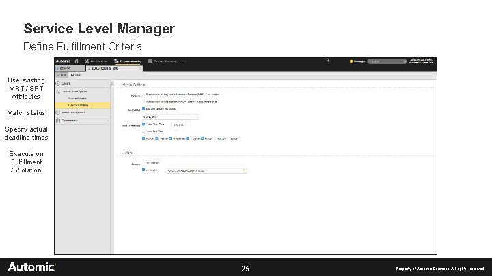The image size is (492, 276).
Task: Open the Documentation sidebar section
Action: [82, 121]
